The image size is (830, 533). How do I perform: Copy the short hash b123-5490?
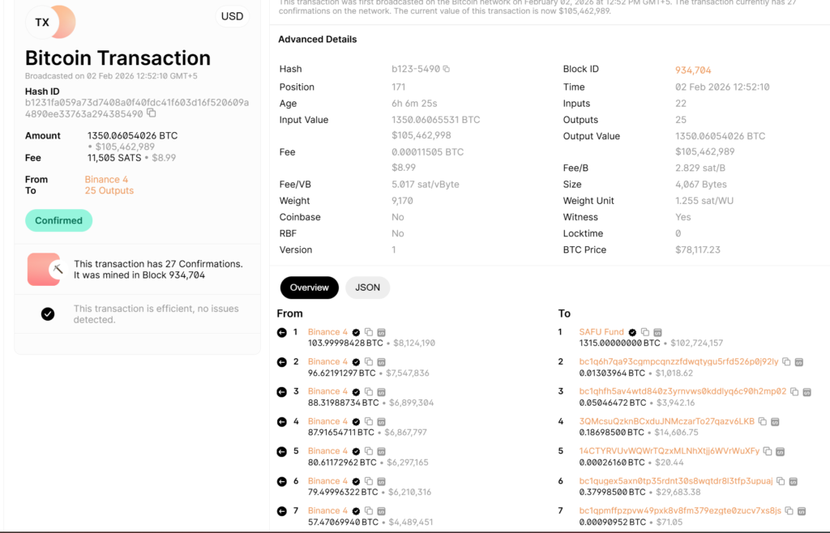(x=447, y=70)
